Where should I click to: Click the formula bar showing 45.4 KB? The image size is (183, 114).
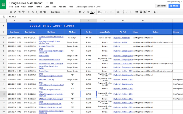pos(95,17)
